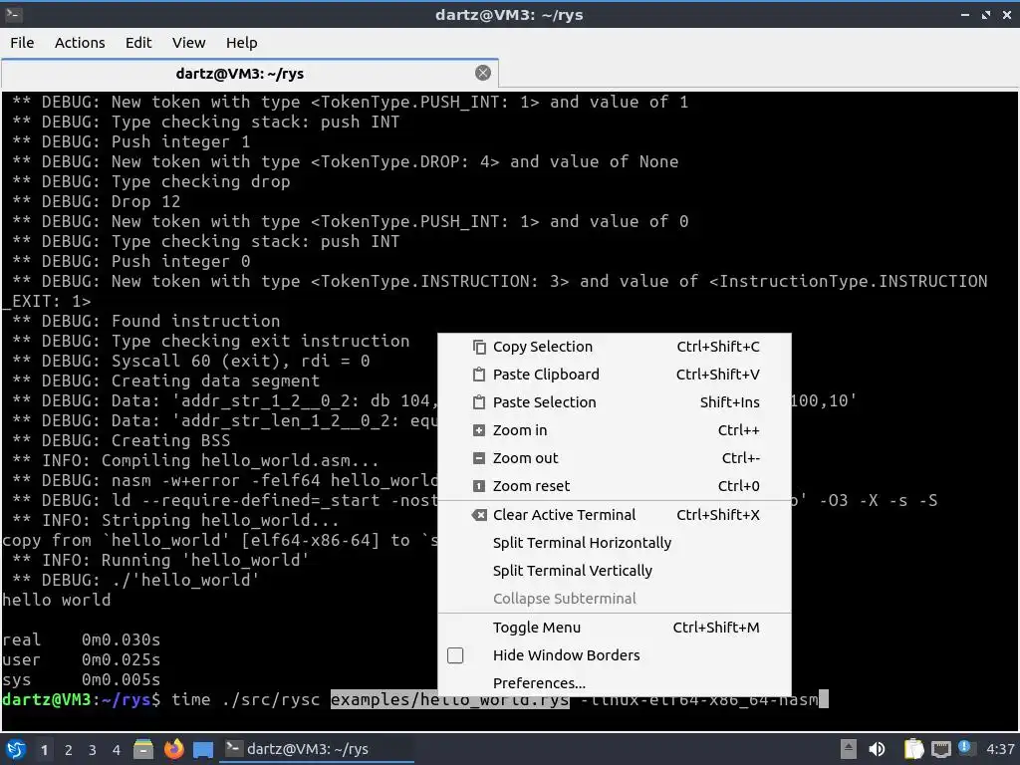Click the 'INFO: Running 'hello_world'' line

pos(160,560)
